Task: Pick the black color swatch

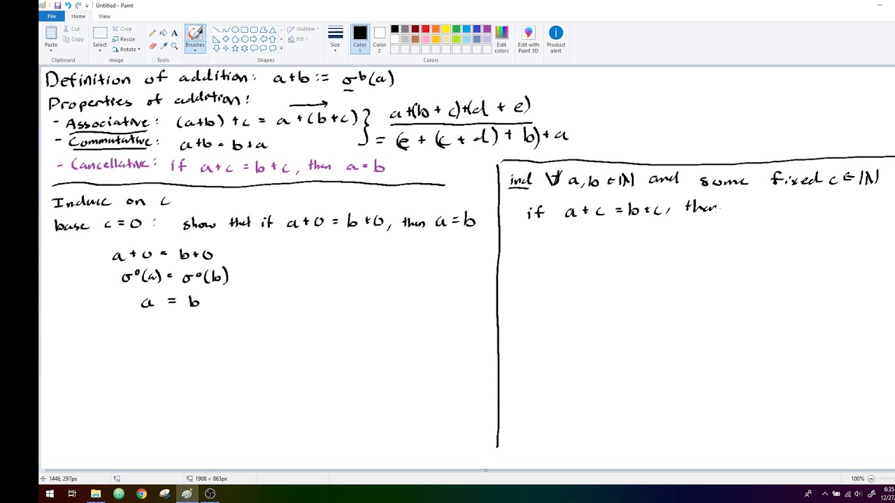Action: coord(394,29)
